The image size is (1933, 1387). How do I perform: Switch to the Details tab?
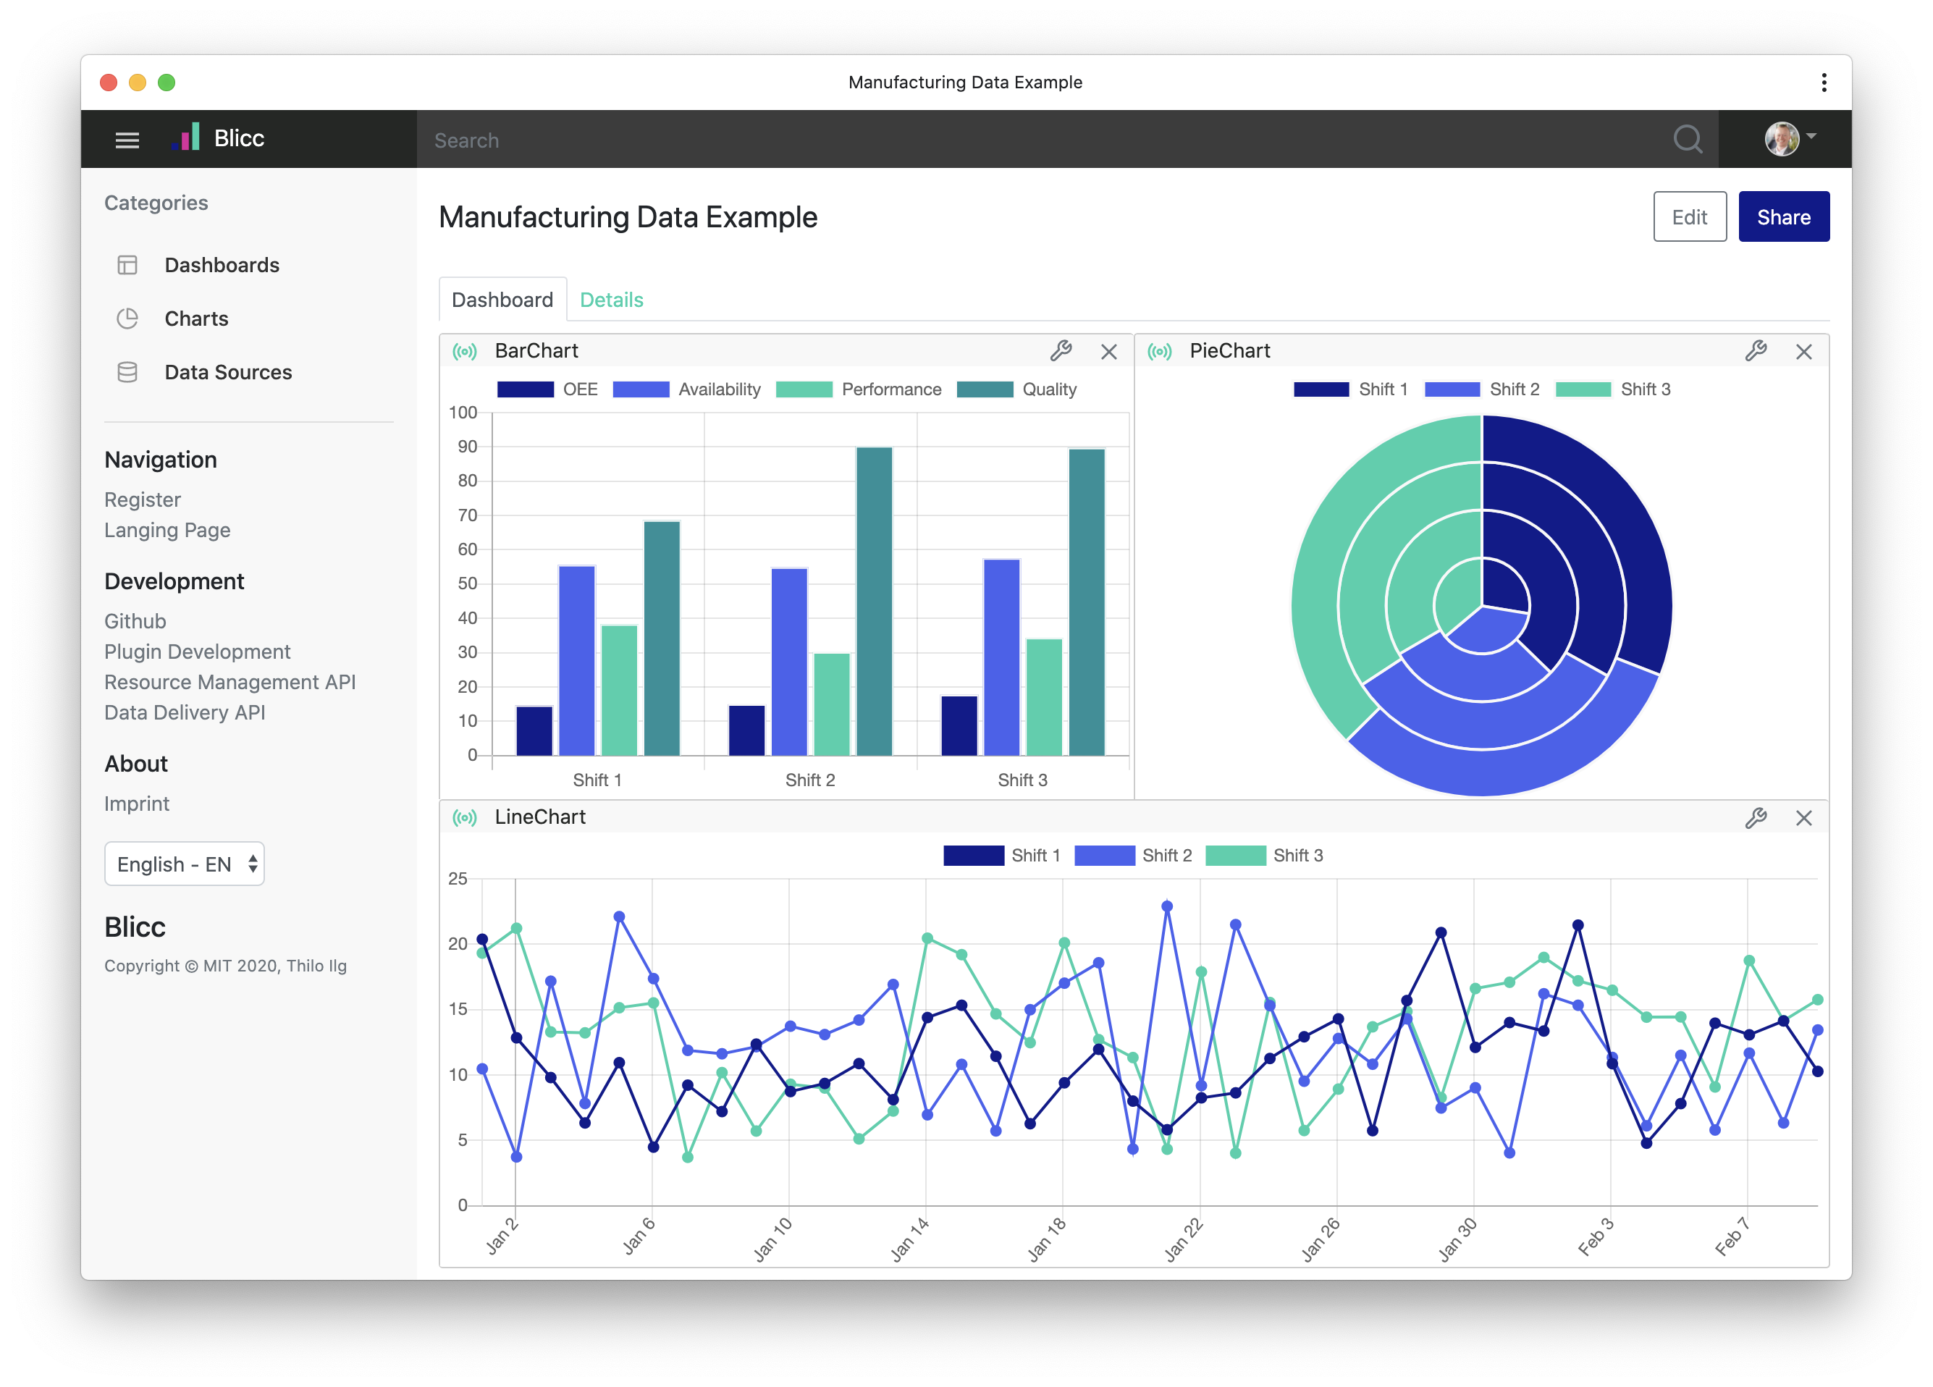point(611,300)
